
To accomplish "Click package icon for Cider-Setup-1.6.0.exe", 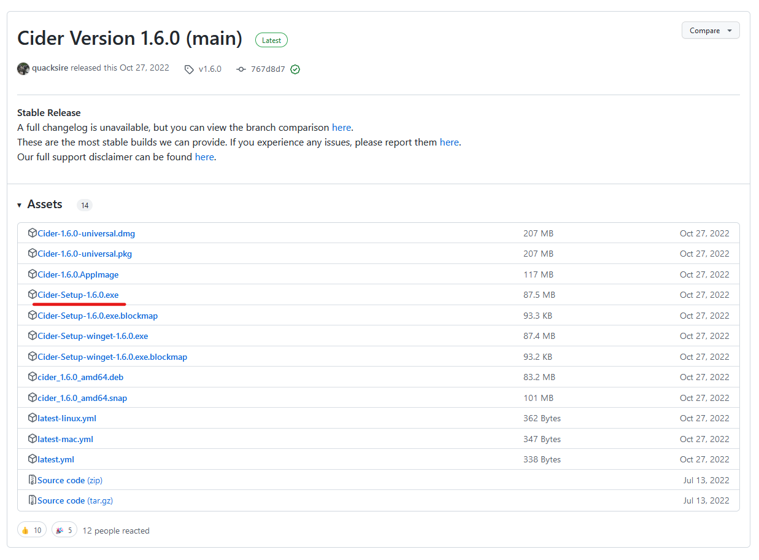I will (33, 295).
